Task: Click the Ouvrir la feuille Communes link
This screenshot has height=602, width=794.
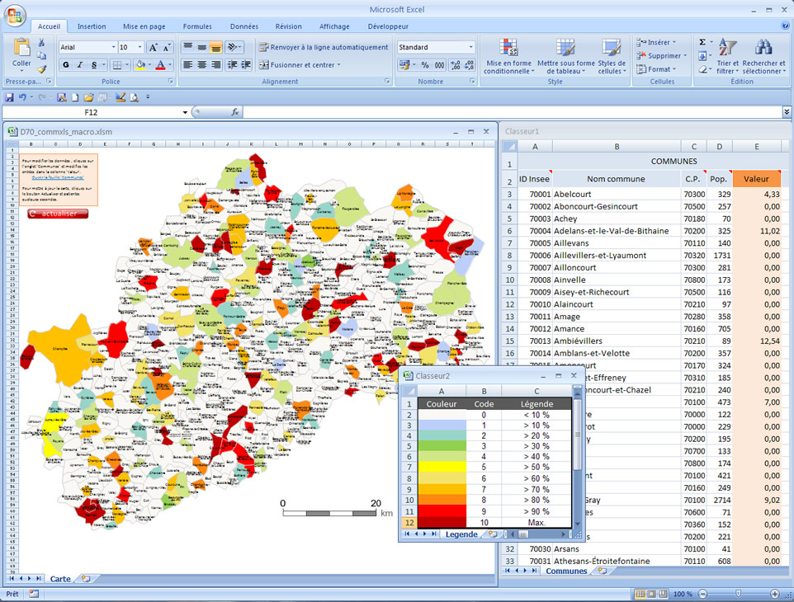Action: [58, 177]
